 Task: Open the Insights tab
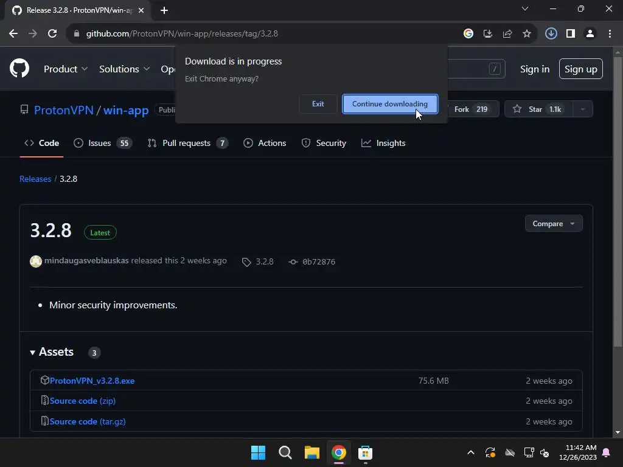383,143
